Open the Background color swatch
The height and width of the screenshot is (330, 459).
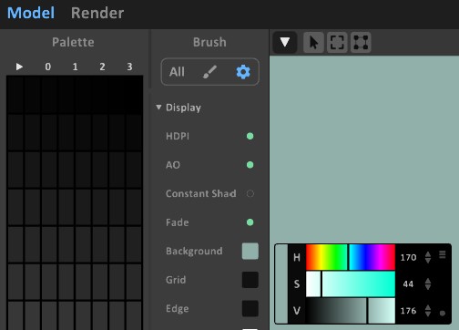click(250, 251)
